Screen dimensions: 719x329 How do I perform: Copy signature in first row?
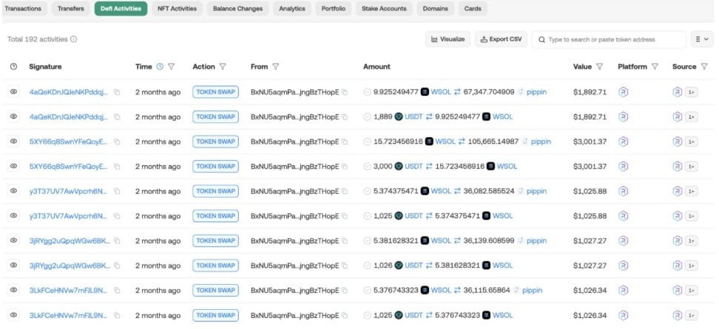coord(117,92)
